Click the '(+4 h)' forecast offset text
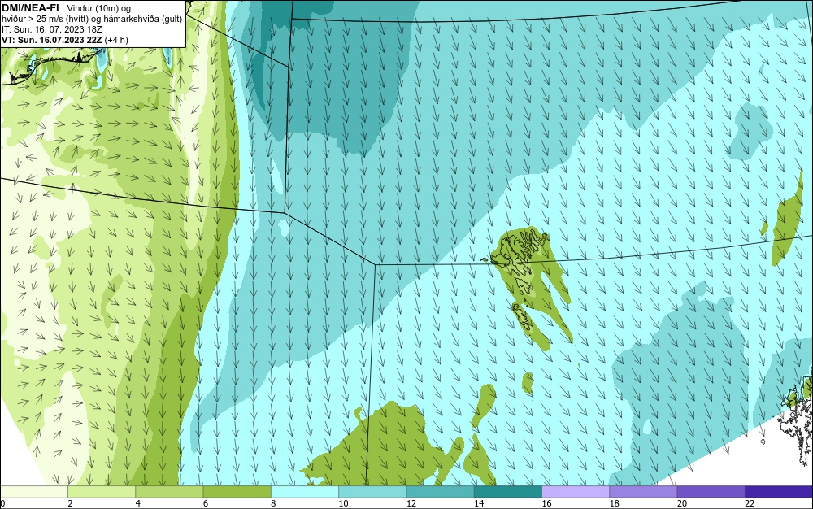813x509 pixels. 116,40
